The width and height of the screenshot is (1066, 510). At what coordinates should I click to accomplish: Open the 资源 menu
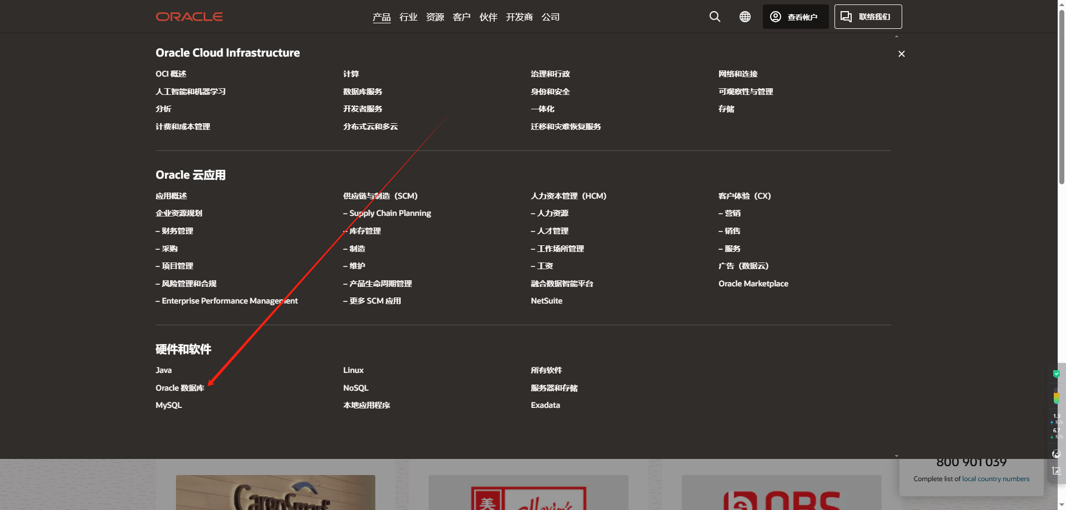(x=435, y=17)
